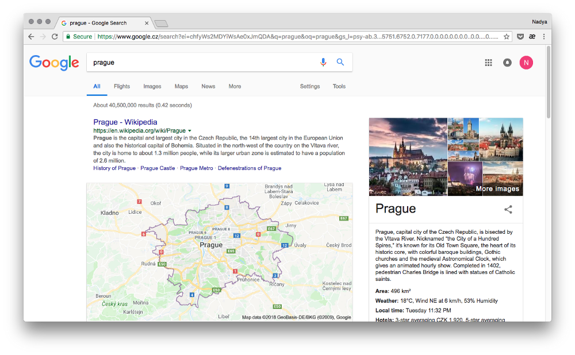Close the prague - Google Search tab
The height and width of the screenshot is (355, 575).
point(147,23)
